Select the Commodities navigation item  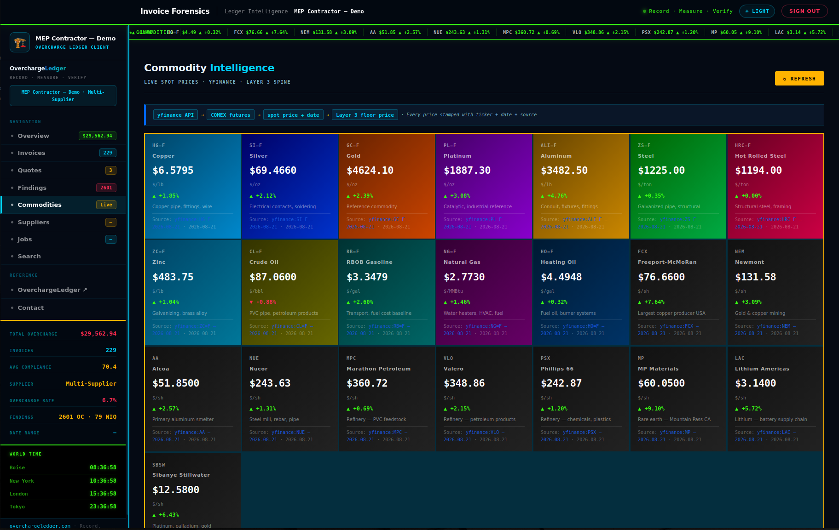click(63, 205)
